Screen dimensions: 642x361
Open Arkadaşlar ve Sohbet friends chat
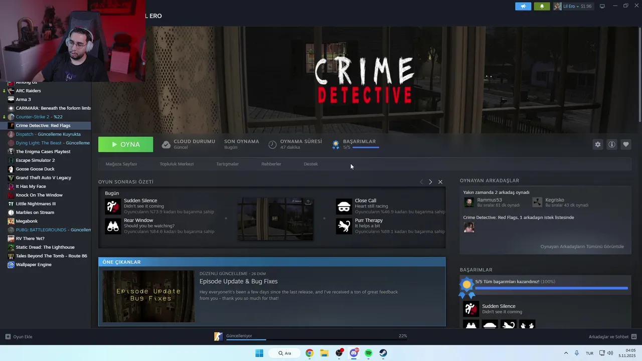pyautogui.click(x=612, y=336)
